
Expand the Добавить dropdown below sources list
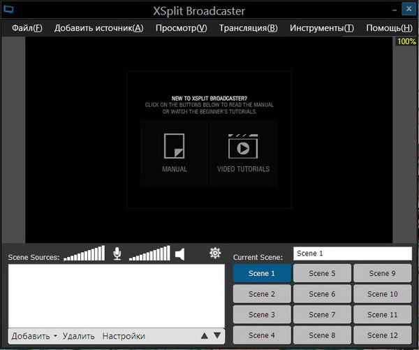pyautogui.click(x=34, y=336)
